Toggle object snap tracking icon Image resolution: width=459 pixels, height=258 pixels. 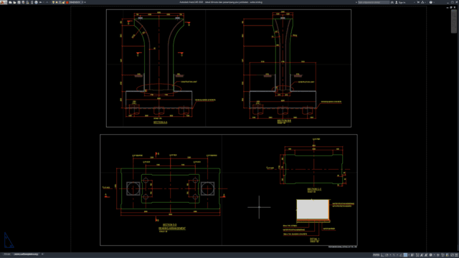point(401,255)
